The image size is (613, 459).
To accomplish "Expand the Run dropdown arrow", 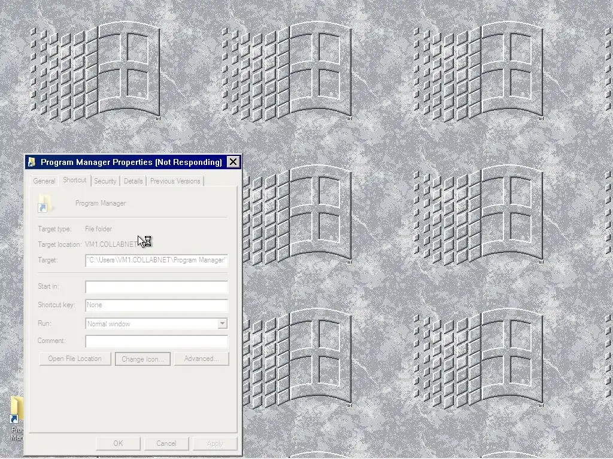I will [x=222, y=323].
